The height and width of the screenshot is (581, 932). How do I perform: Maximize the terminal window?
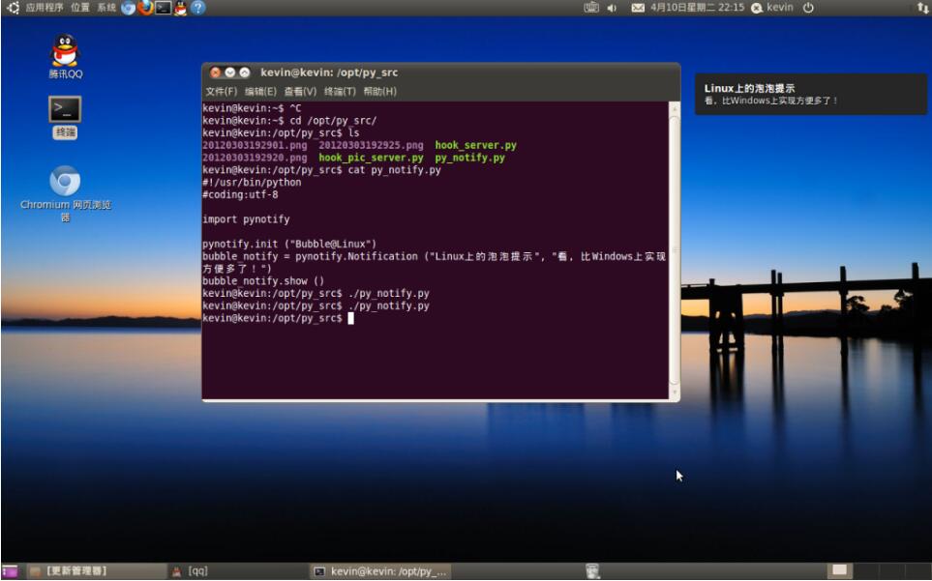[x=244, y=73]
